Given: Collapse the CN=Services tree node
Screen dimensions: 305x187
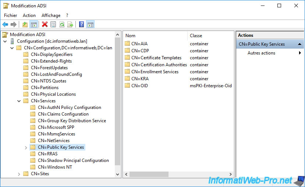Looking at the screenshot, I should pos(19,101).
